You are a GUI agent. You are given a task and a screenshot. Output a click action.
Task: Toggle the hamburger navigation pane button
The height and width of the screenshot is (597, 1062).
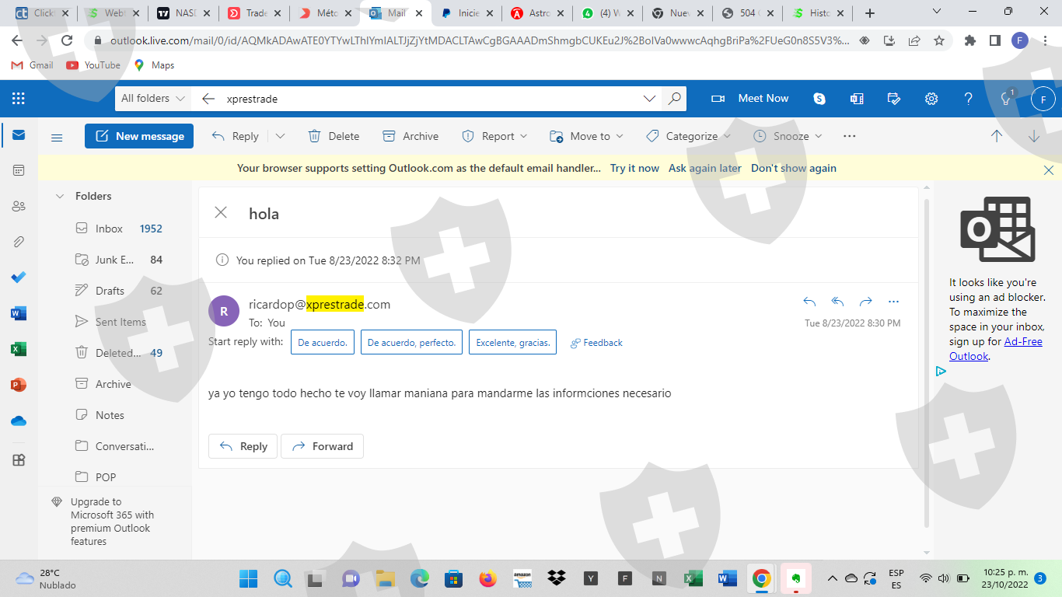pyautogui.click(x=57, y=137)
